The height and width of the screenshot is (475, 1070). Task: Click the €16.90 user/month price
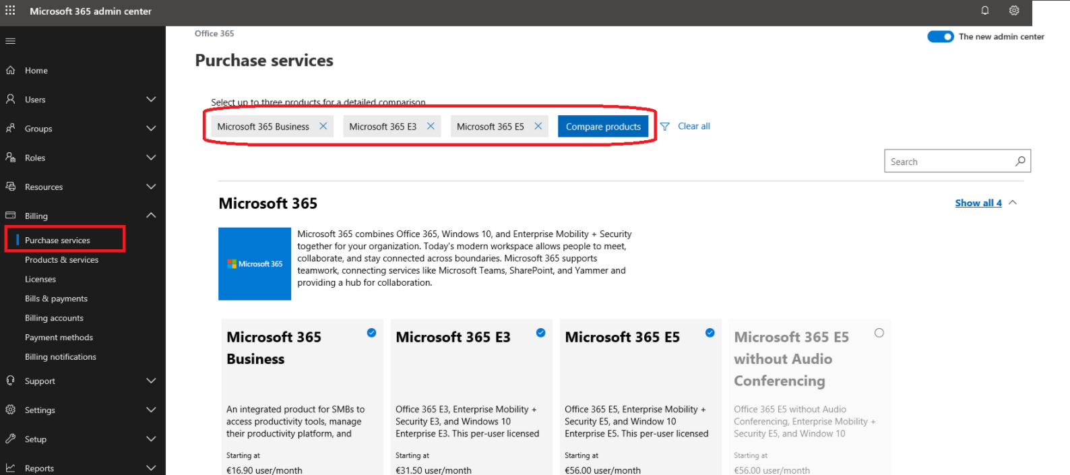point(264,470)
